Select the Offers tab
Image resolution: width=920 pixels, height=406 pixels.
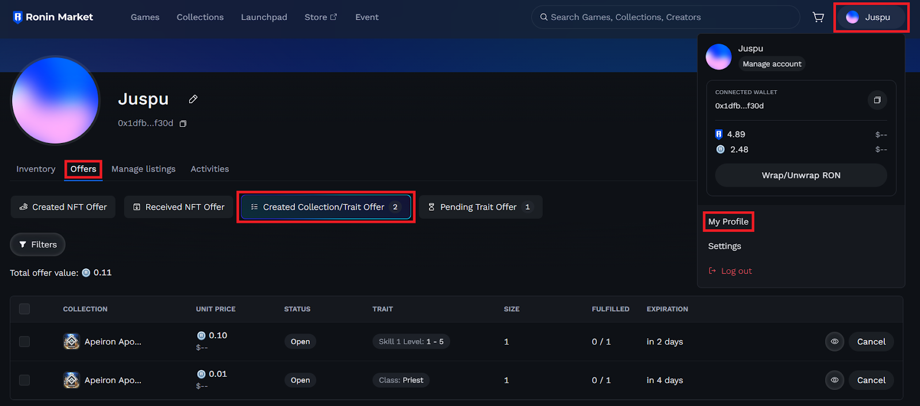(x=83, y=169)
